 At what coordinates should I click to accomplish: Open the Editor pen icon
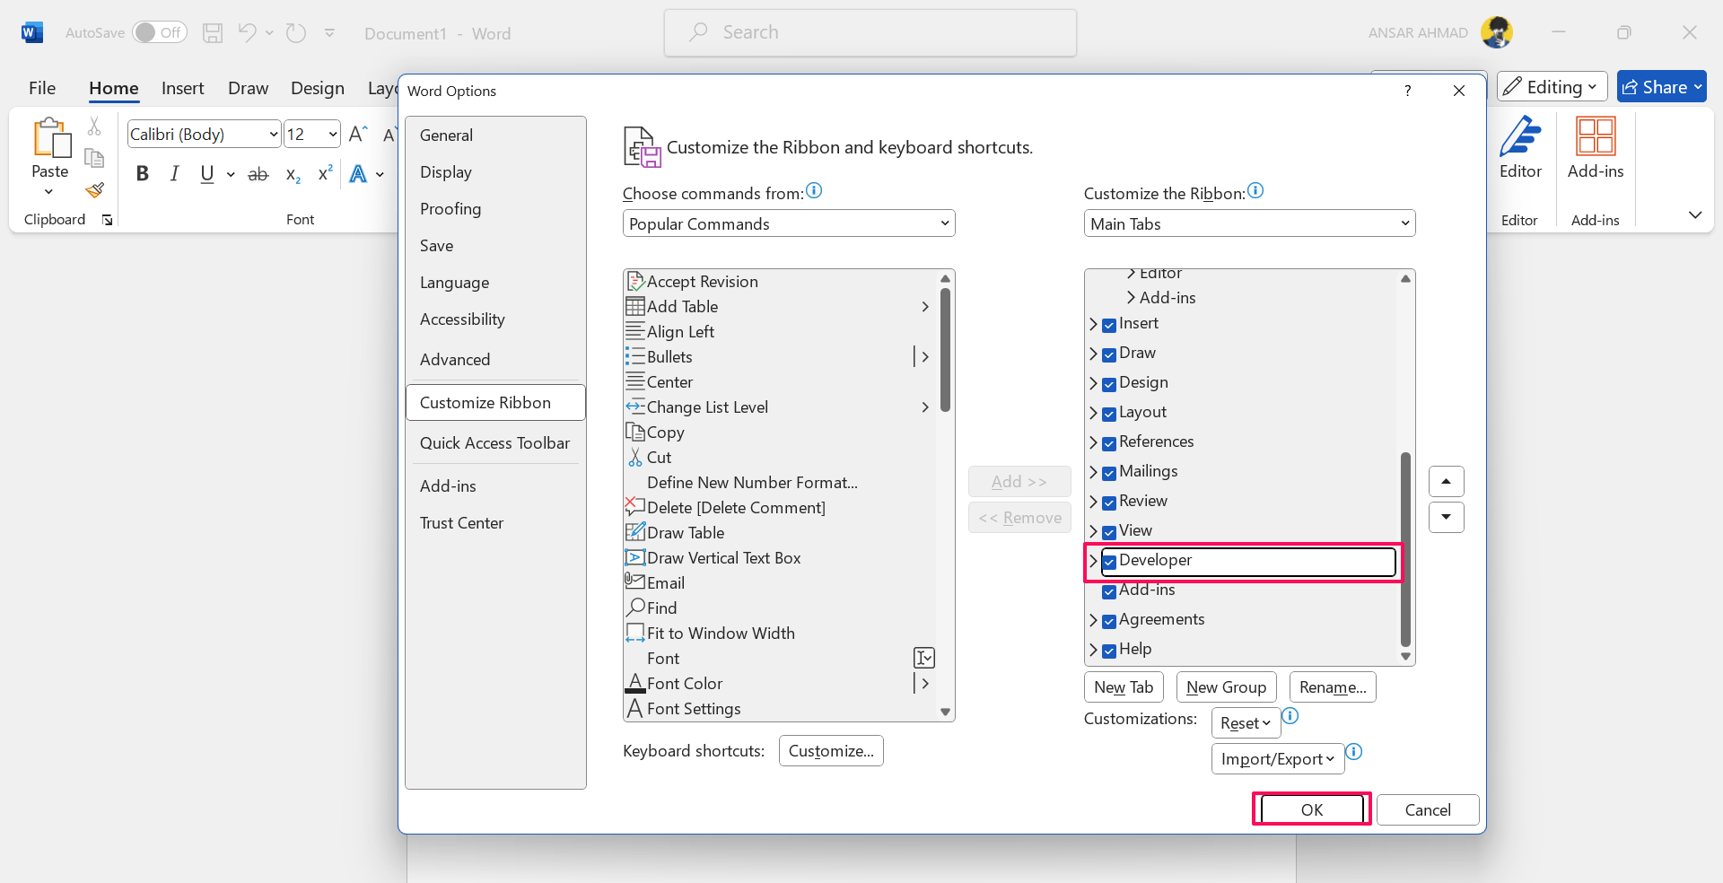[x=1520, y=136]
